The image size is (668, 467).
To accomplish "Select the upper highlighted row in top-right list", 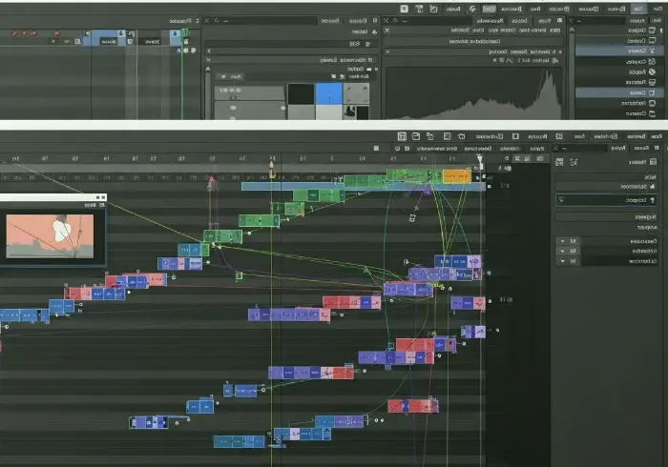I will tap(617, 51).
